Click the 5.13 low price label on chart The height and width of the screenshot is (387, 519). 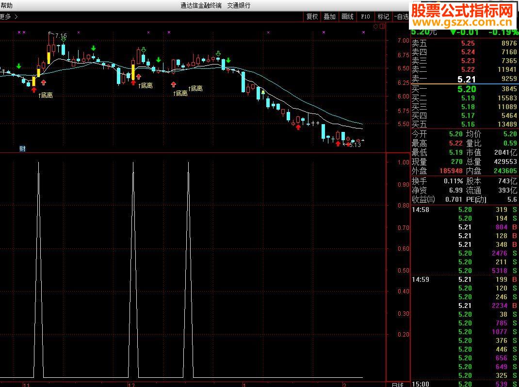pos(355,145)
